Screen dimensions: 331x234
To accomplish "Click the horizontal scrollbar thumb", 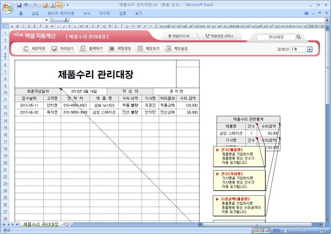I will tap(257, 224).
